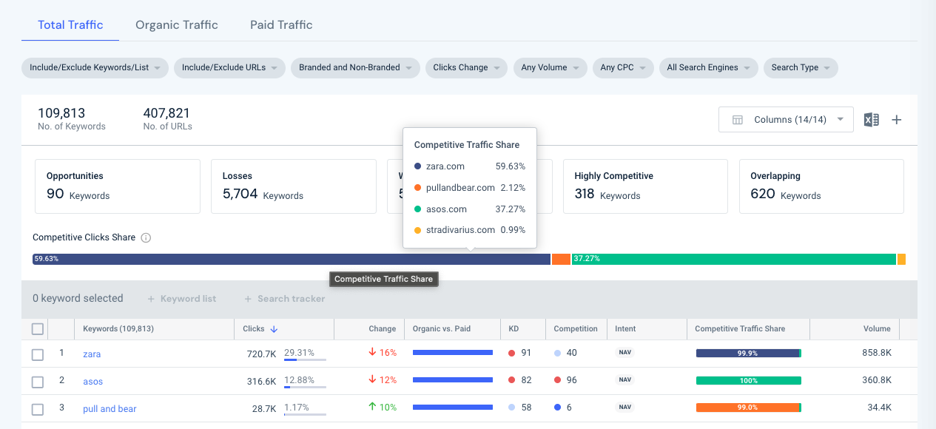The height and width of the screenshot is (429, 936).
Task: Click the Competition 96 red dot
Action: (557, 380)
